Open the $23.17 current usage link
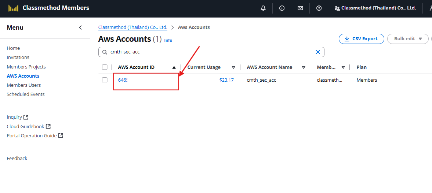This screenshot has height=193, width=432. point(226,80)
